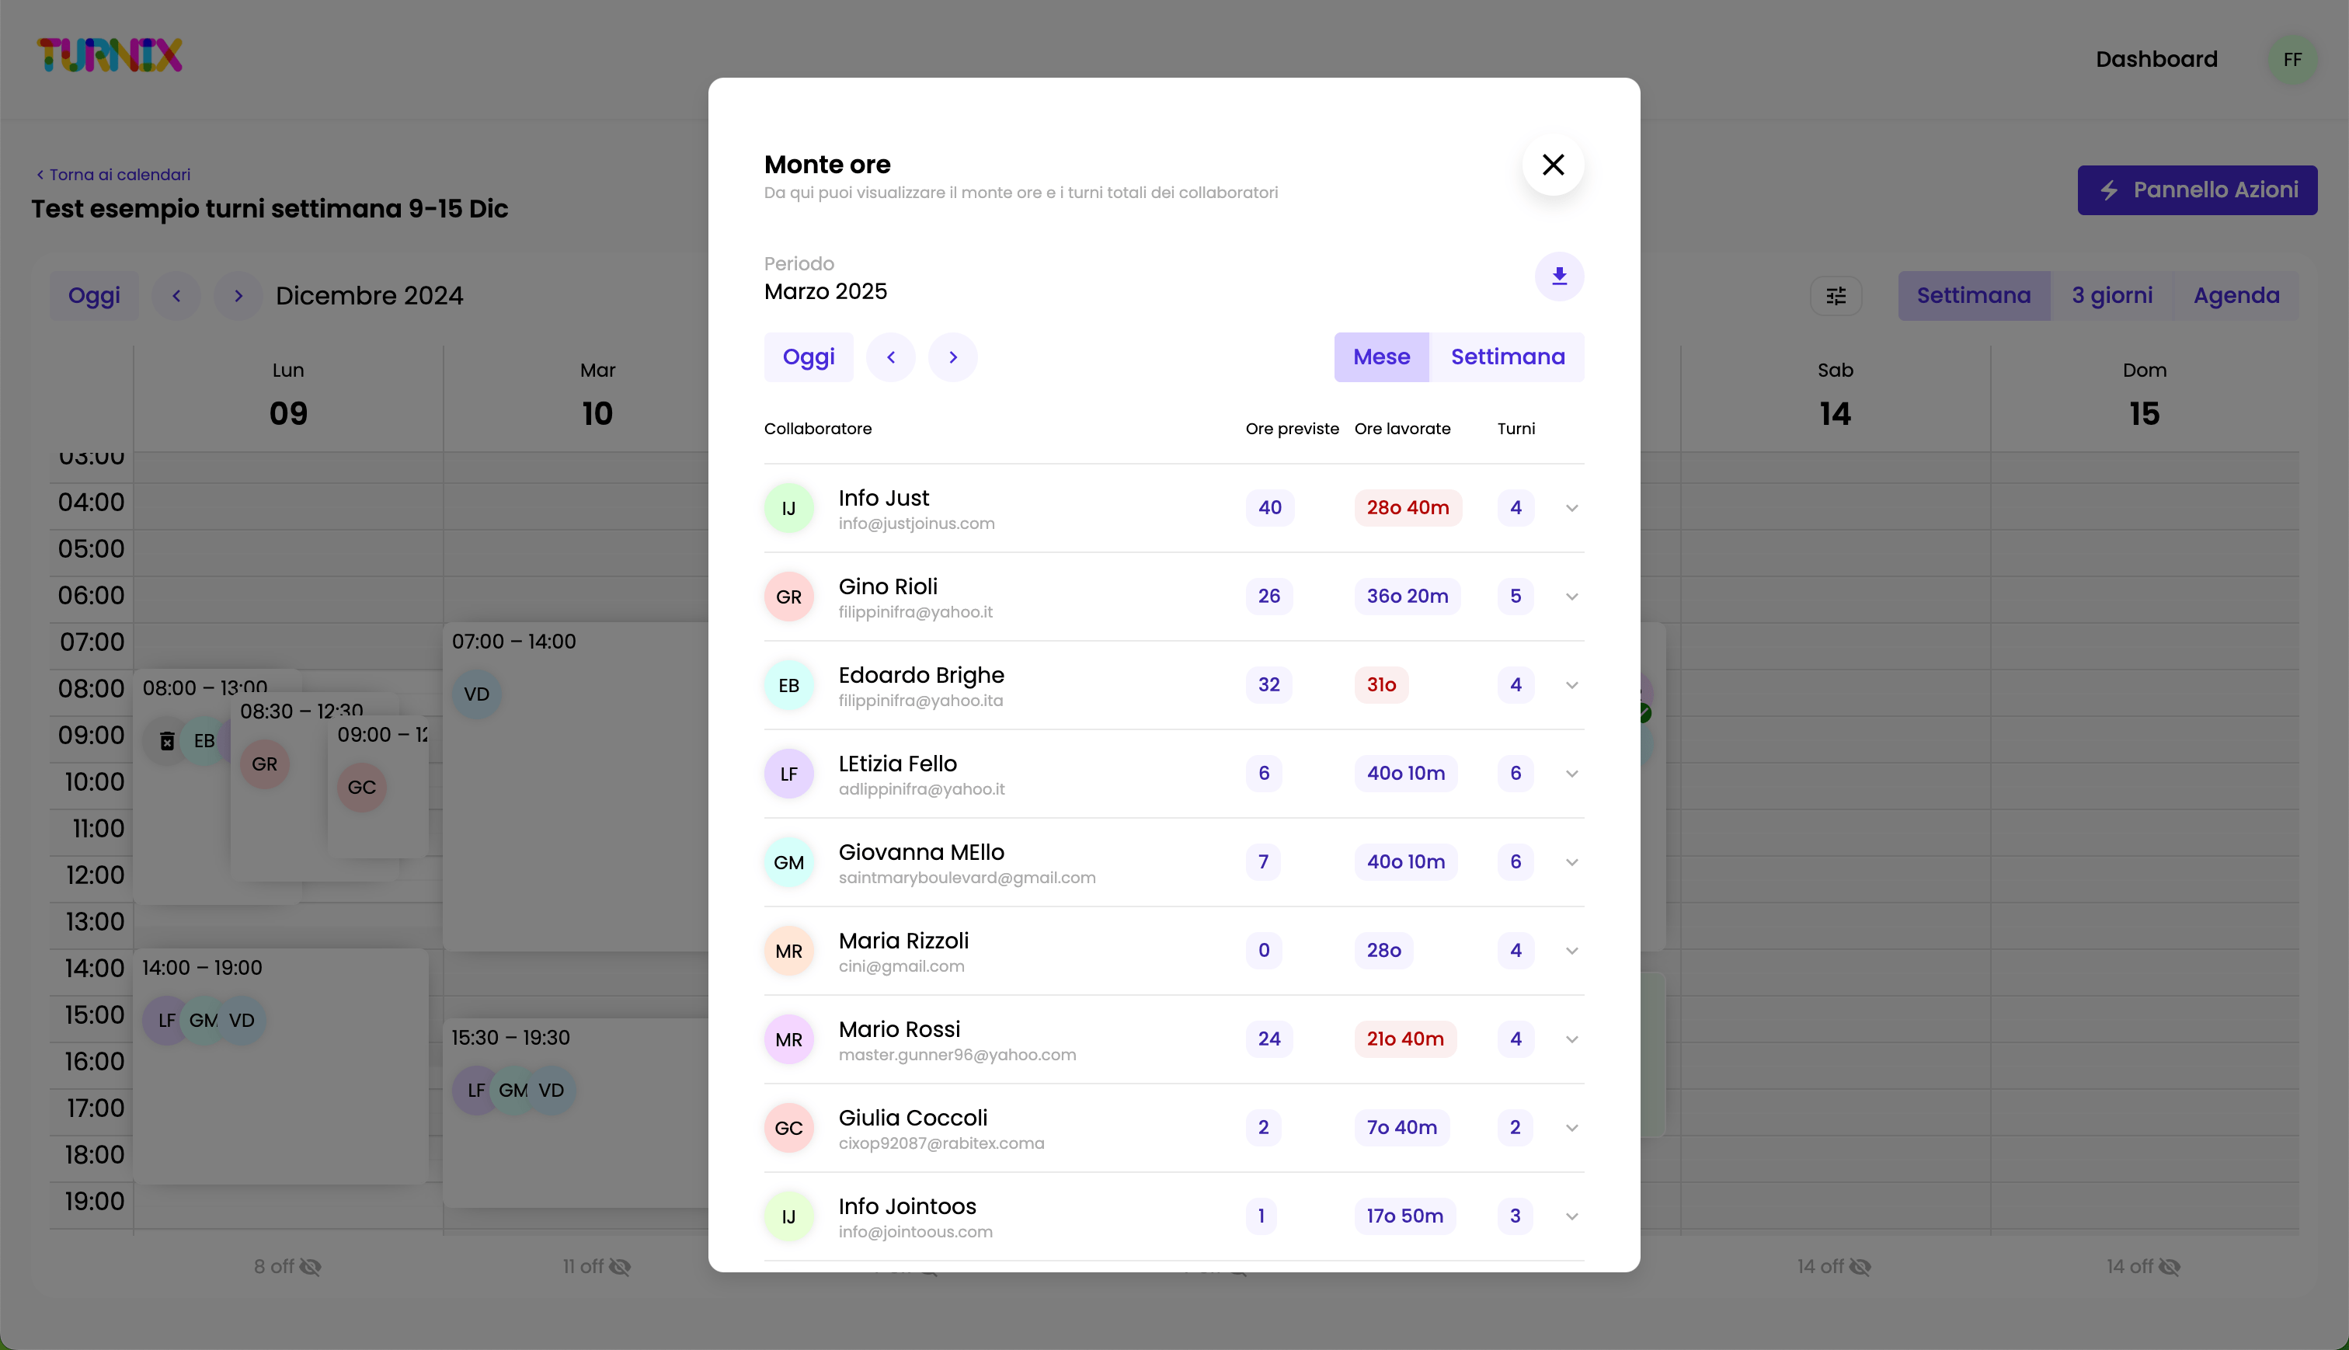The height and width of the screenshot is (1350, 2349).
Task: Click the trash icon on Monday shift
Action: click(167, 741)
